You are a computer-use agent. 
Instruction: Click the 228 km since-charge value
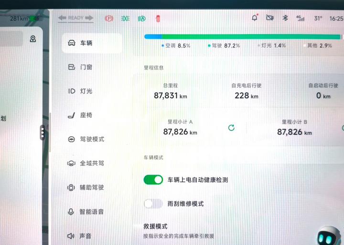point(247,96)
